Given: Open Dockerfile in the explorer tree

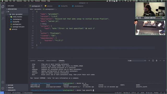Looking at the screenshot, I should [16, 22].
